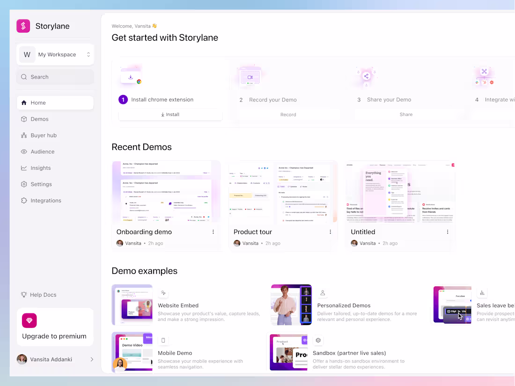Open the Onboarding demo thumbnail
Viewport: 515px width, 386px height.
[x=167, y=192]
